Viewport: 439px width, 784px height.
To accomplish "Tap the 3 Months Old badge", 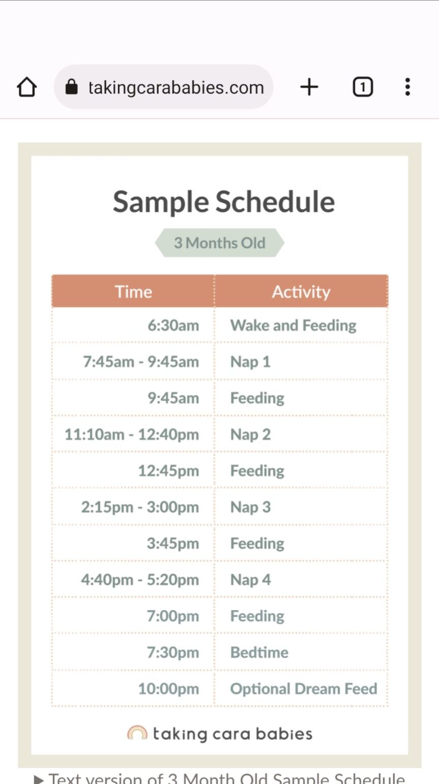I will point(220,243).
